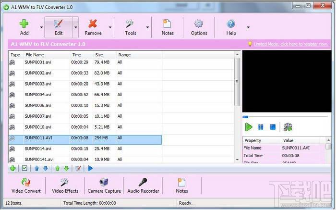Click the Tools wand toolbar button
This screenshot has height=210, width=336.
[x=131, y=27]
